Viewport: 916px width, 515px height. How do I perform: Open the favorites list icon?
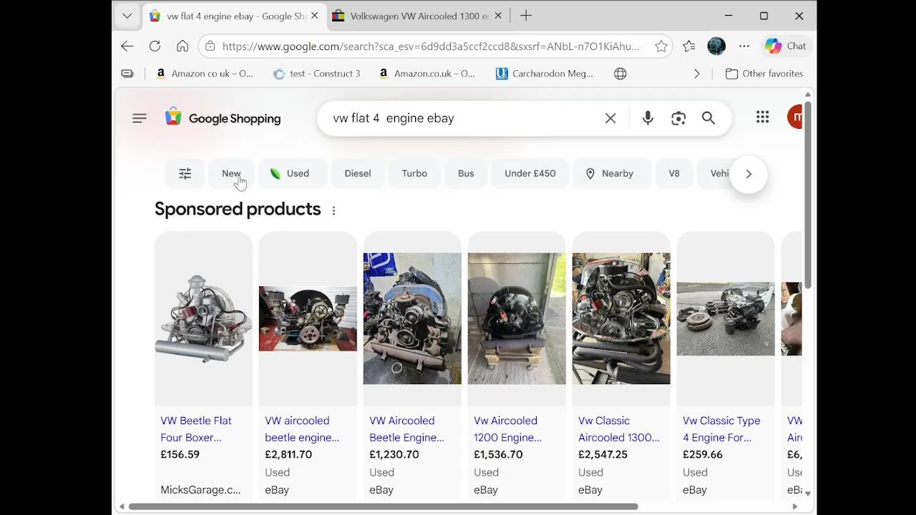pos(688,46)
